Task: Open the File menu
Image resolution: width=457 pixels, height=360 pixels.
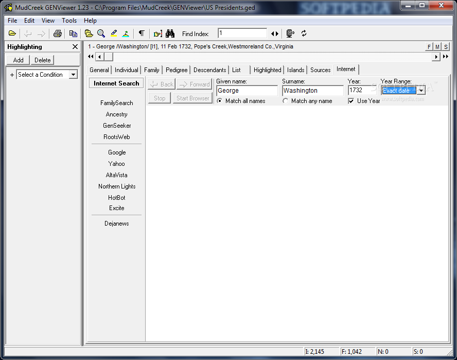Action: (12, 21)
